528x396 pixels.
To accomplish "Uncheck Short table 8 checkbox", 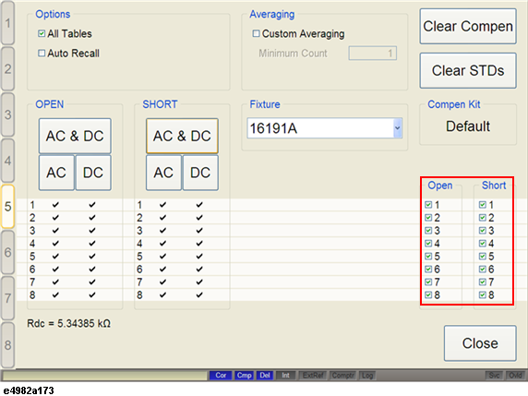I will pos(483,294).
